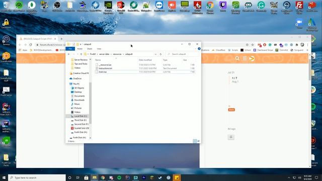Click the up-one-folder arrow in Explorer
The width and height of the screenshot is (322, 181).
(x=81, y=54)
